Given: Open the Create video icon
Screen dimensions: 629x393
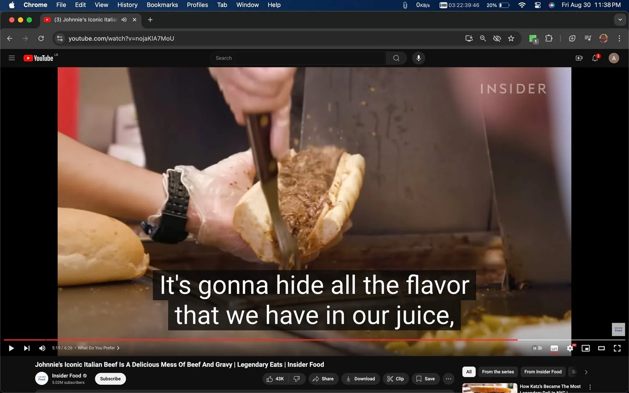Looking at the screenshot, I should [579, 58].
